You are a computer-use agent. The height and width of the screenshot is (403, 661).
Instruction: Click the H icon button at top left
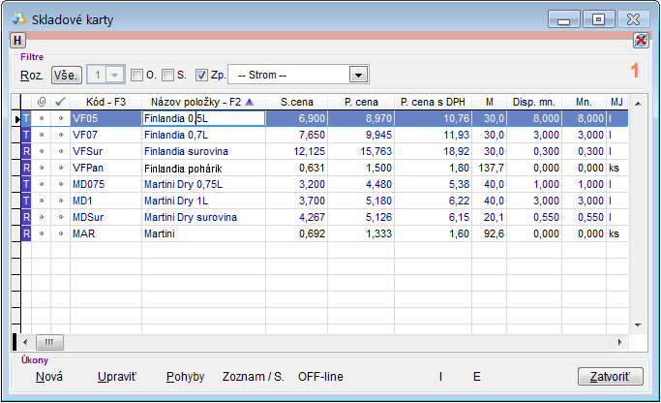pos(17,40)
